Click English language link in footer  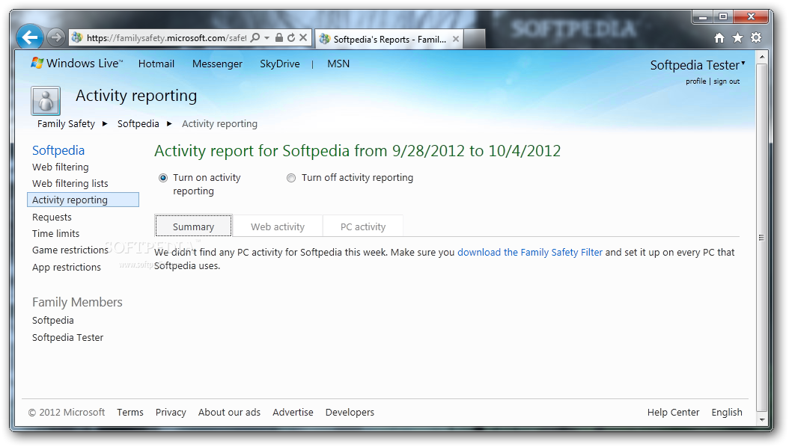click(x=727, y=413)
